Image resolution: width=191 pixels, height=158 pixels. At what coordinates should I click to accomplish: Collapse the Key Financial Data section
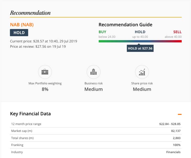click(180, 114)
